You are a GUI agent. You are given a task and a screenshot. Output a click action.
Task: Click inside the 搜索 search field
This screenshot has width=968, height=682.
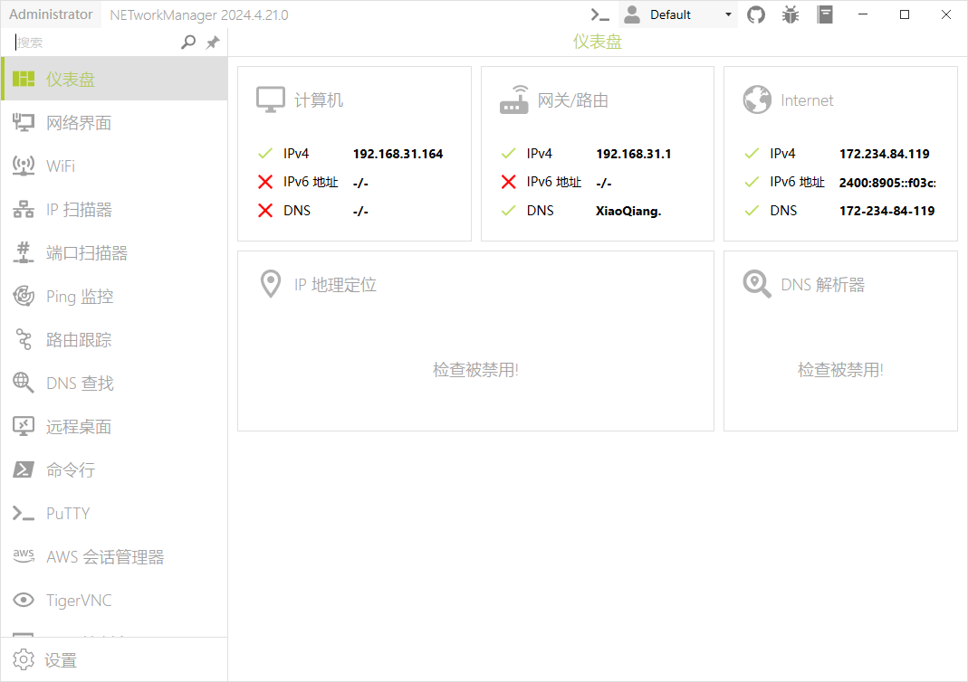click(91, 42)
